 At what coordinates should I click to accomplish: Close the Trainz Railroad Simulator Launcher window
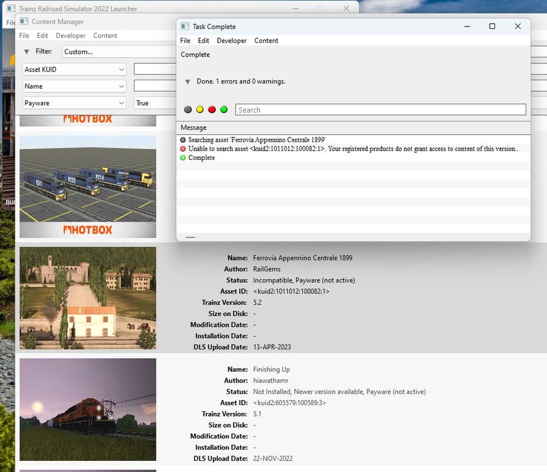pos(346,8)
